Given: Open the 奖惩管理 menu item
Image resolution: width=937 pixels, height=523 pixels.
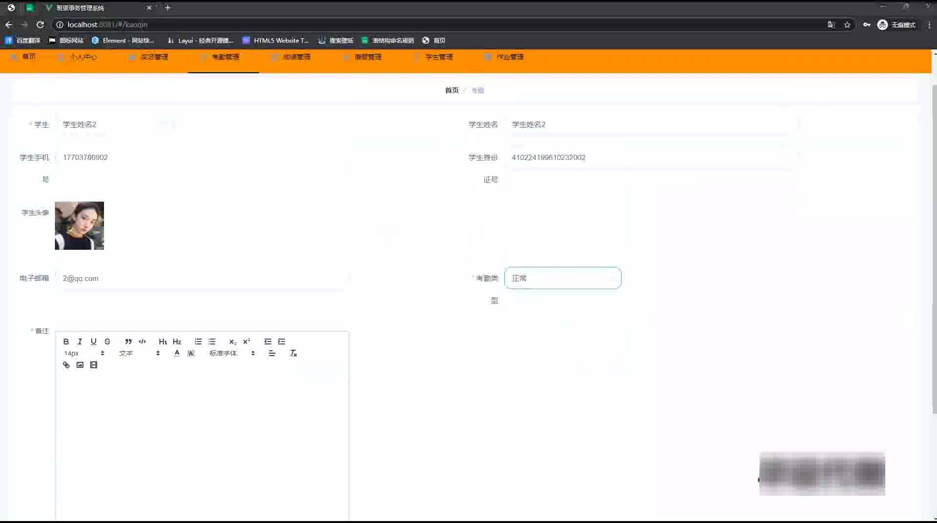Looking at the screenshot, I should 149,57.
